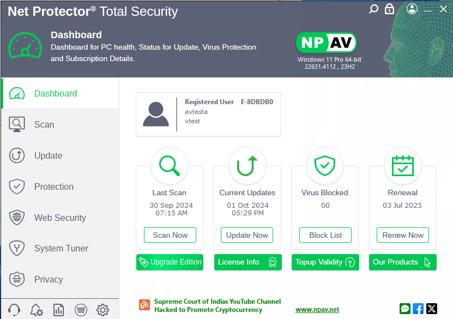Open the settings gear icon
Screen dimensions: 453x319
point(102,310)
